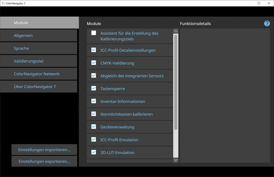274x177 pixels.
Task: Close the ColorNavigator 7 window
Action: click(x=269, y=3)
